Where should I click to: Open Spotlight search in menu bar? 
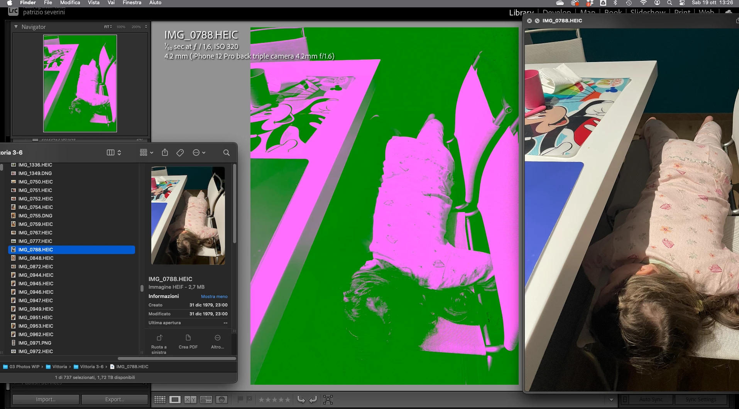670,3
